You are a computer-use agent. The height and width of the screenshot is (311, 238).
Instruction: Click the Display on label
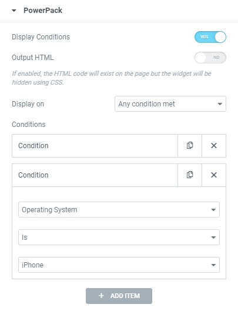pyautogui.click(x=28, y=104)
